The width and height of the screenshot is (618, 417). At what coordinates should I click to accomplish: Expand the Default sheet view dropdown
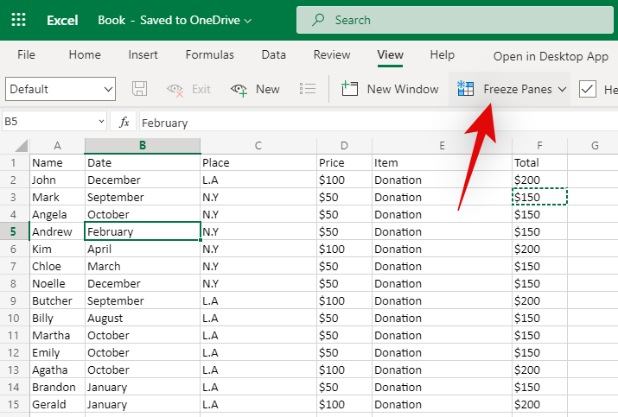pos(108,89)
